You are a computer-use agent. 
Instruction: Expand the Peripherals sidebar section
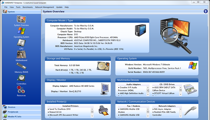point(22,112)
